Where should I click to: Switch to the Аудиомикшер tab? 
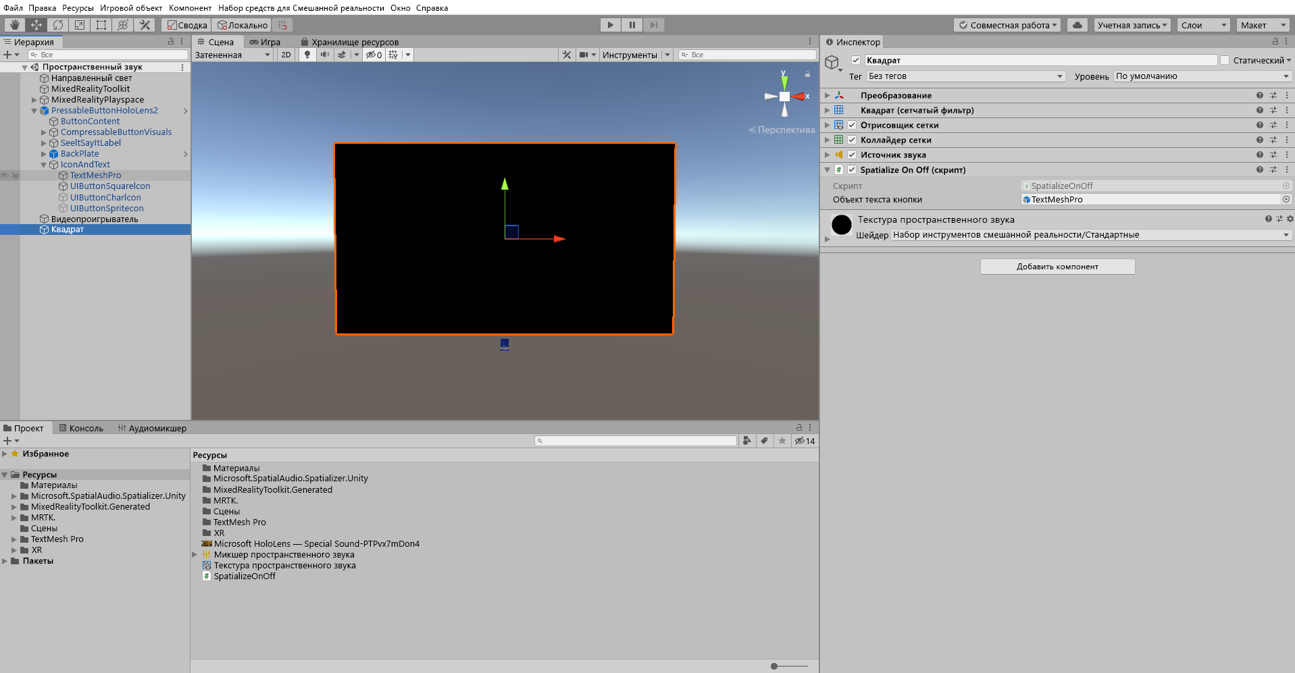pos(152,428)
